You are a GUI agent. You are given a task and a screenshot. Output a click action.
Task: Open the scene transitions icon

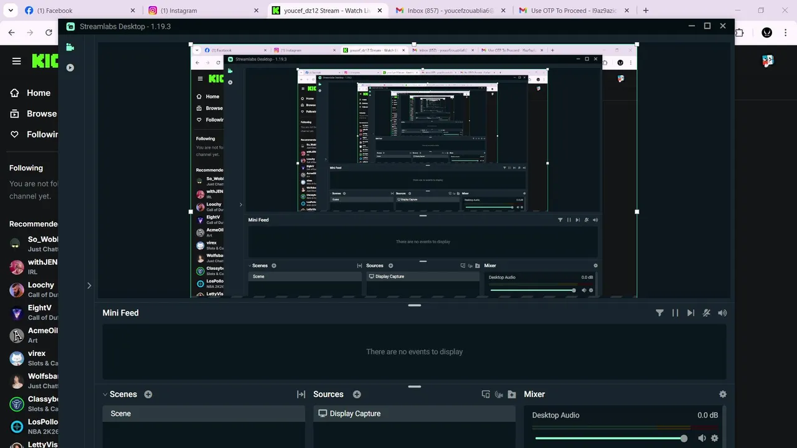pyautogui.click(x=301, y=394)
